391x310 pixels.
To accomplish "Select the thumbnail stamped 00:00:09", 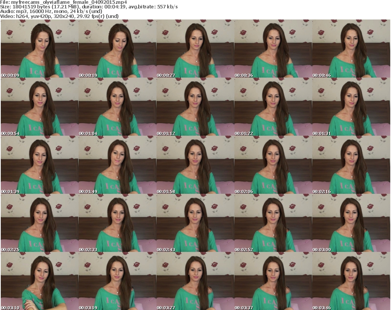I will tap(40, 49).
